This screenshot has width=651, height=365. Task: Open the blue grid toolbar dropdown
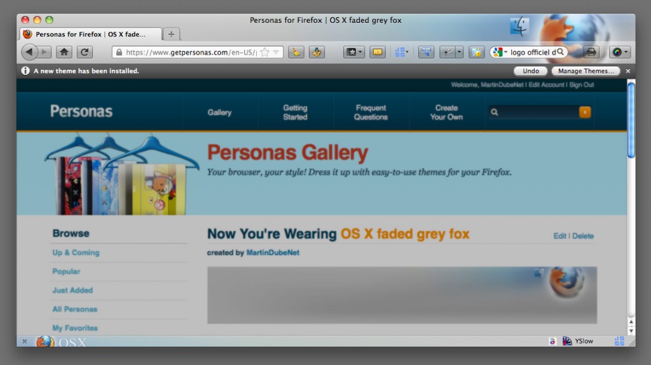[x=402, y=52]
